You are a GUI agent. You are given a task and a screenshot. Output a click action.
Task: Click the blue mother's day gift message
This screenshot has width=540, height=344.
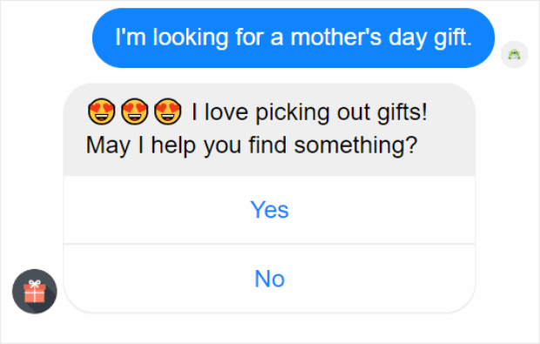(x=294, y=37)
